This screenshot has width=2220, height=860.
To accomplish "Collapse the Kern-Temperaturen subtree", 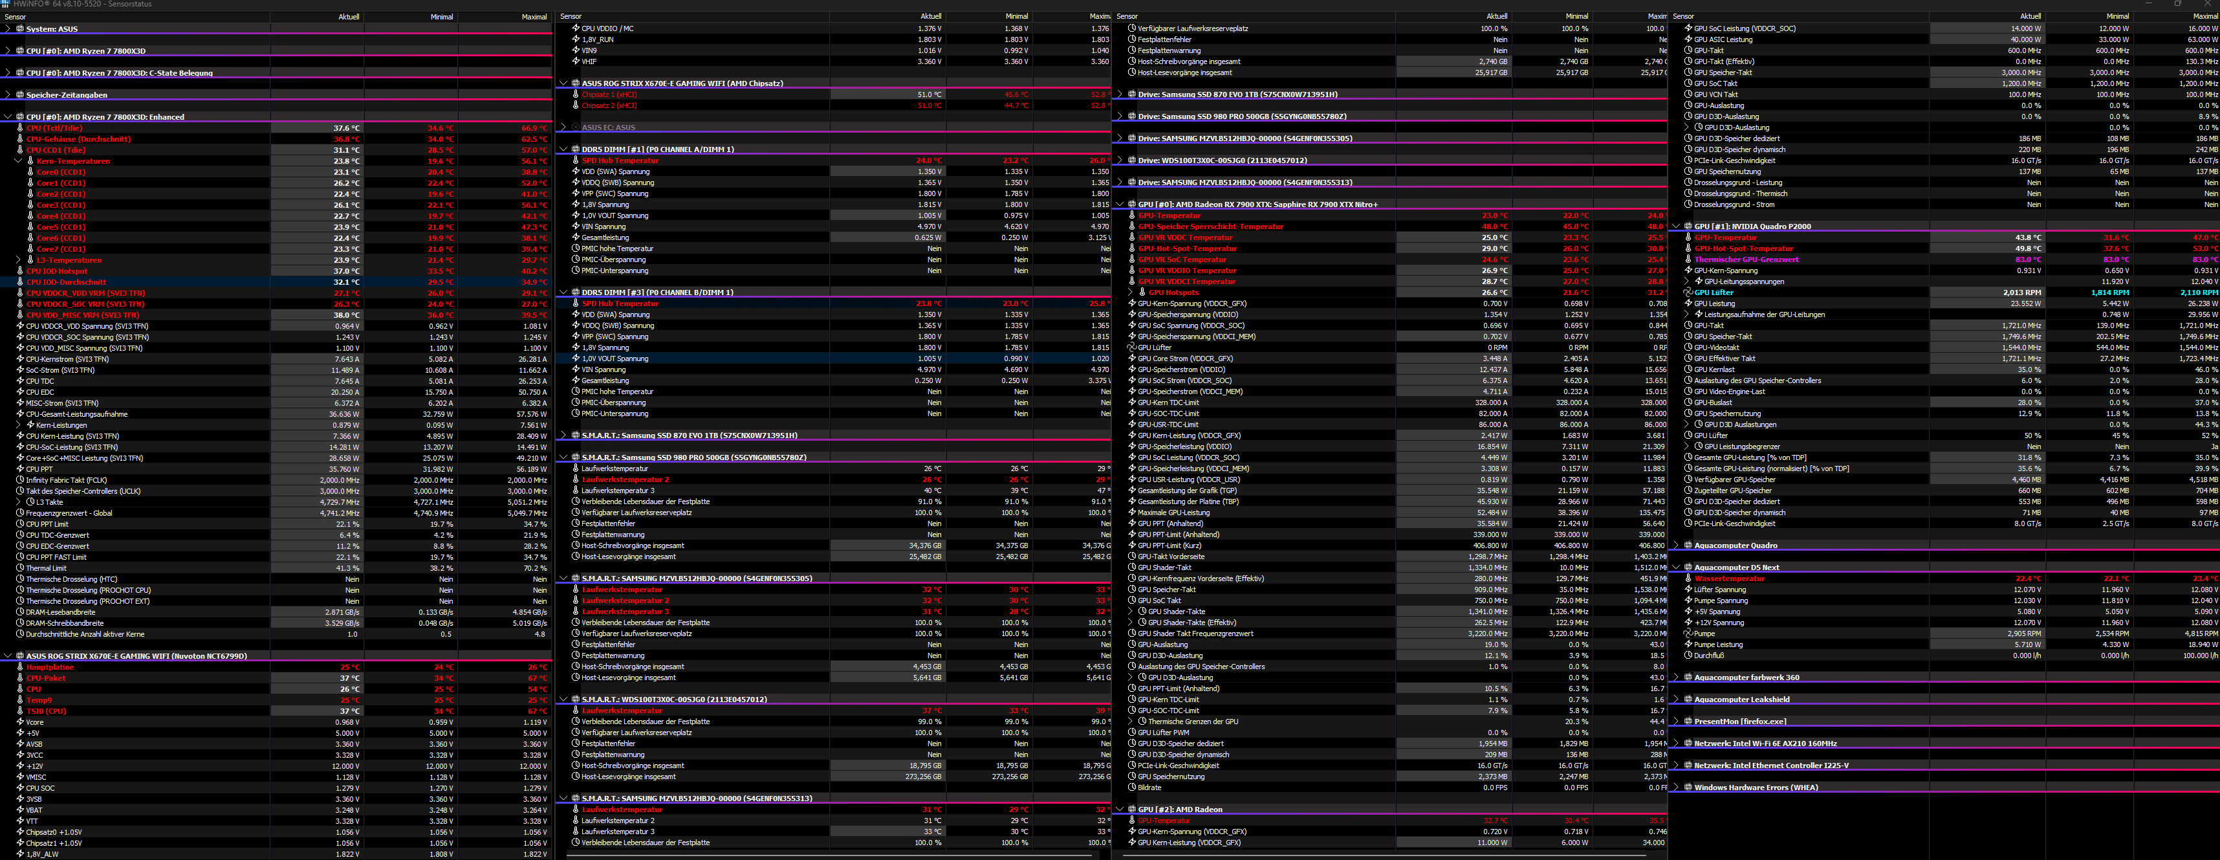I will [x=18, y=161].
